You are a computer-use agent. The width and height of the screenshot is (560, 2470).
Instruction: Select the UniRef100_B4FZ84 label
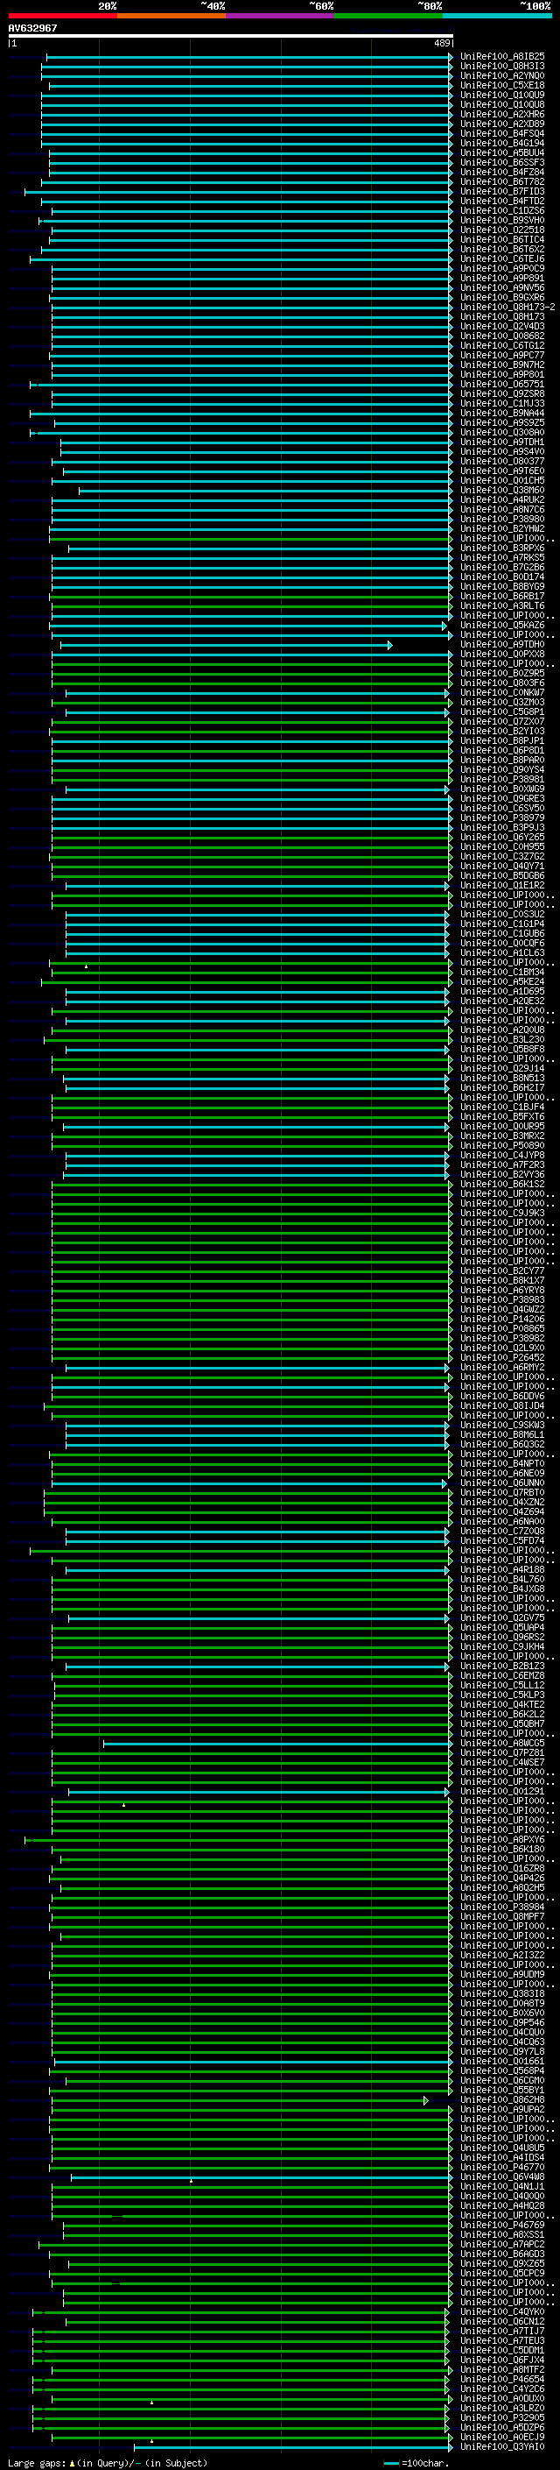click(x=501, y=172)
